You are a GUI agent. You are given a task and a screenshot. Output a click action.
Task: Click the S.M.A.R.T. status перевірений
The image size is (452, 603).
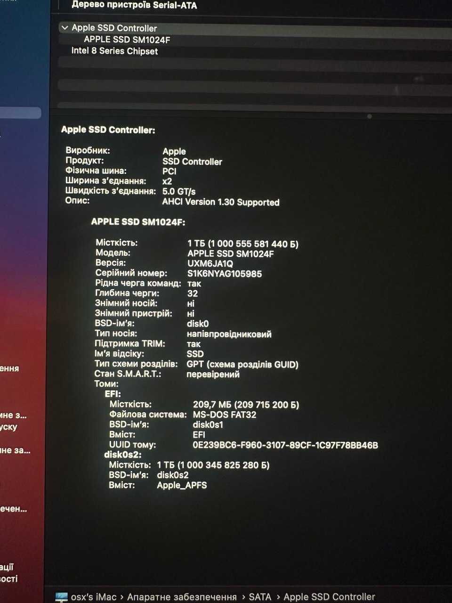click(213, 375)
